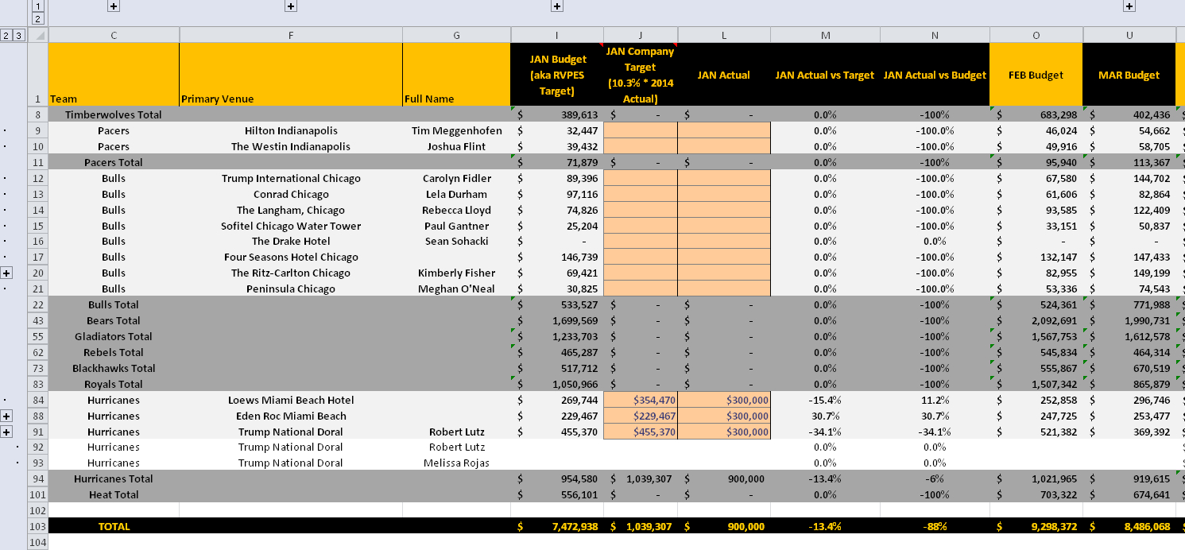
Task: Show row outline level 2
Action: point(6,35)
